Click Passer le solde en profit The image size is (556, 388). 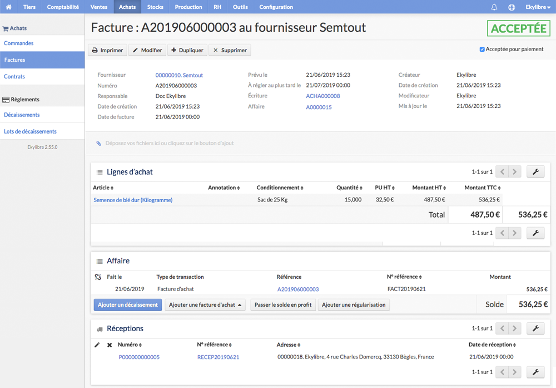tap(283, 305)
